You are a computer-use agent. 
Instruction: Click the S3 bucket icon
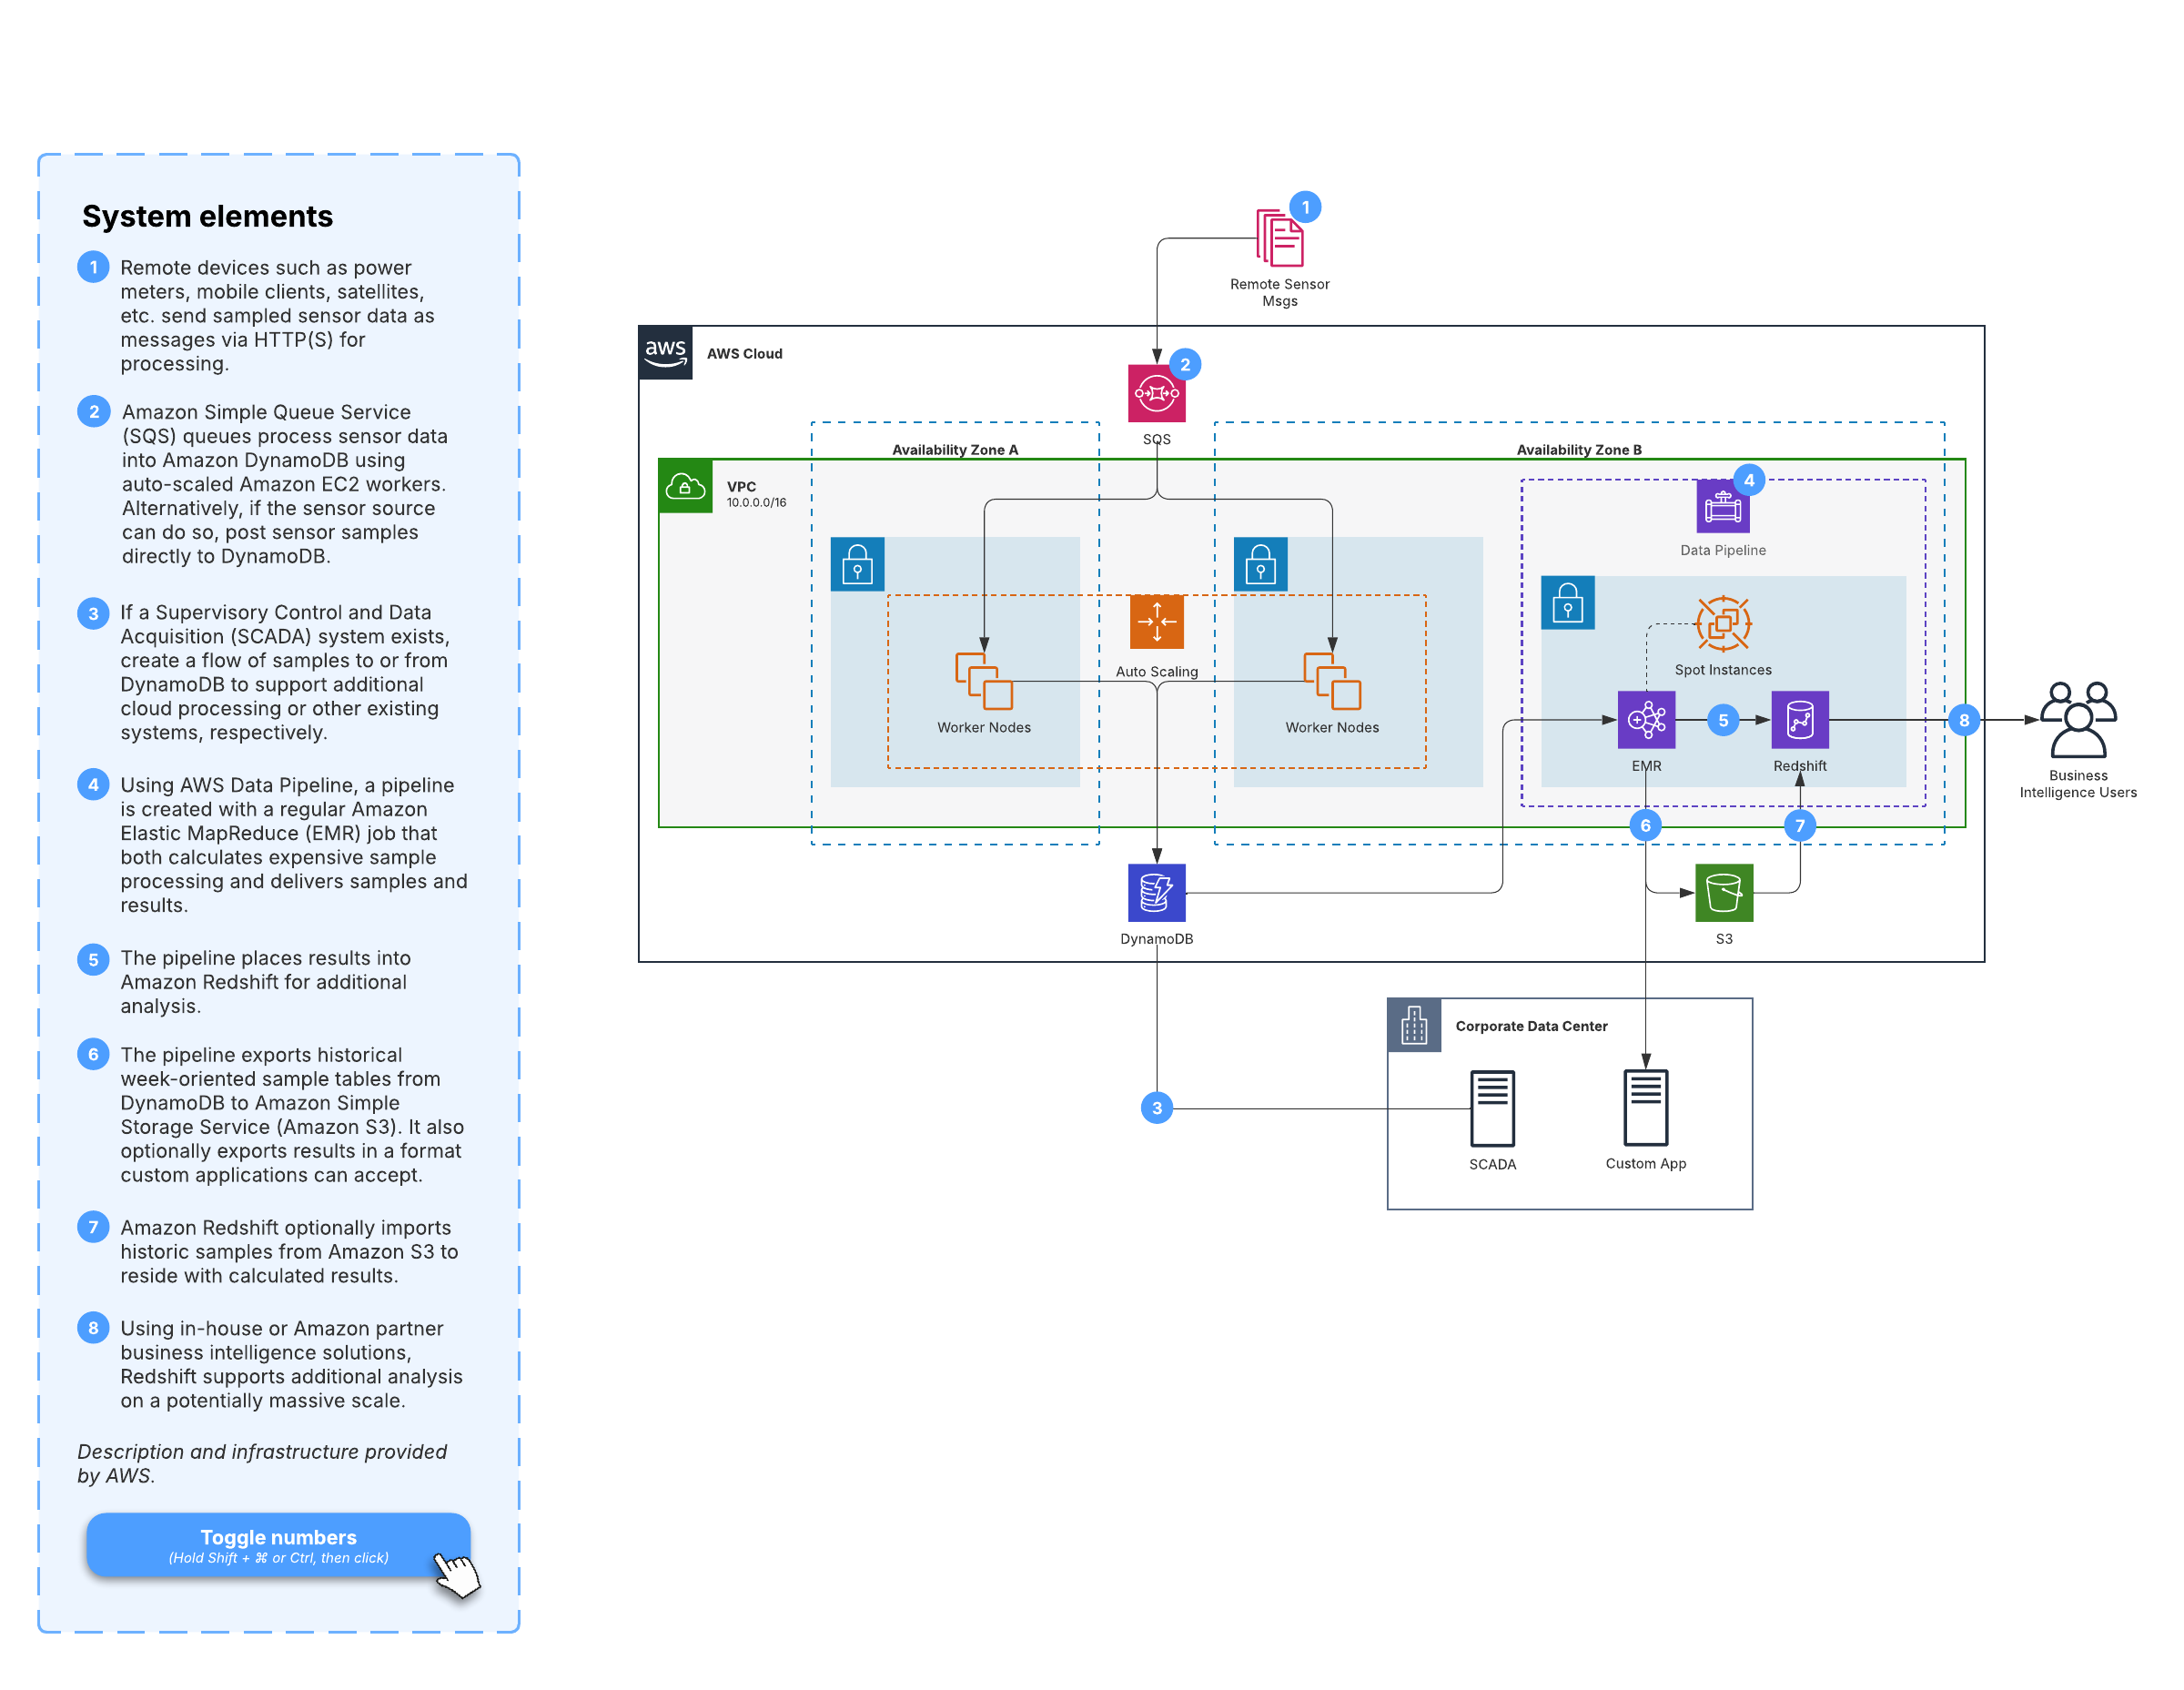pyautogui.click(x=1723, y=892)
